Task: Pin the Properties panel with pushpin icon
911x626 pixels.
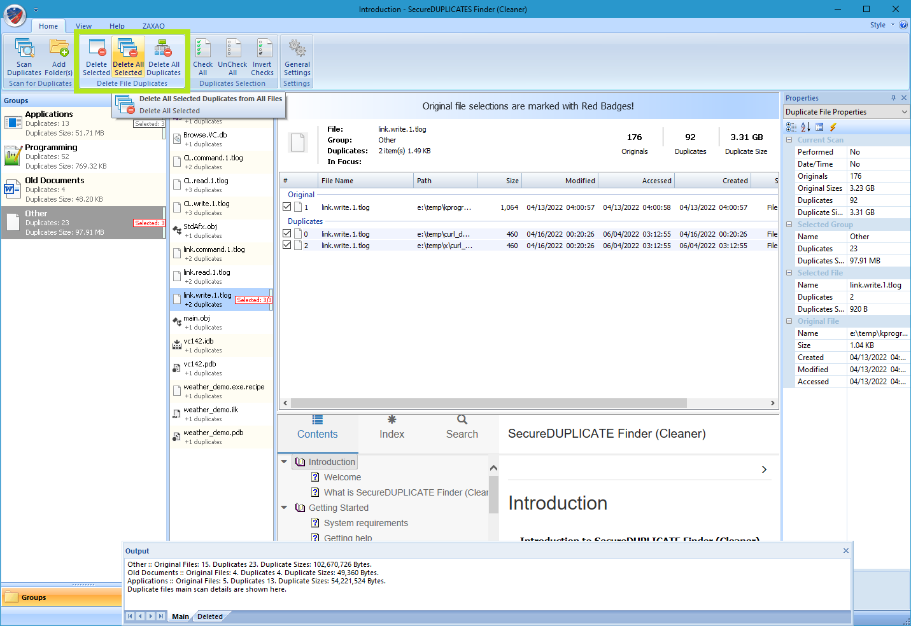Action: coord(893,98)
